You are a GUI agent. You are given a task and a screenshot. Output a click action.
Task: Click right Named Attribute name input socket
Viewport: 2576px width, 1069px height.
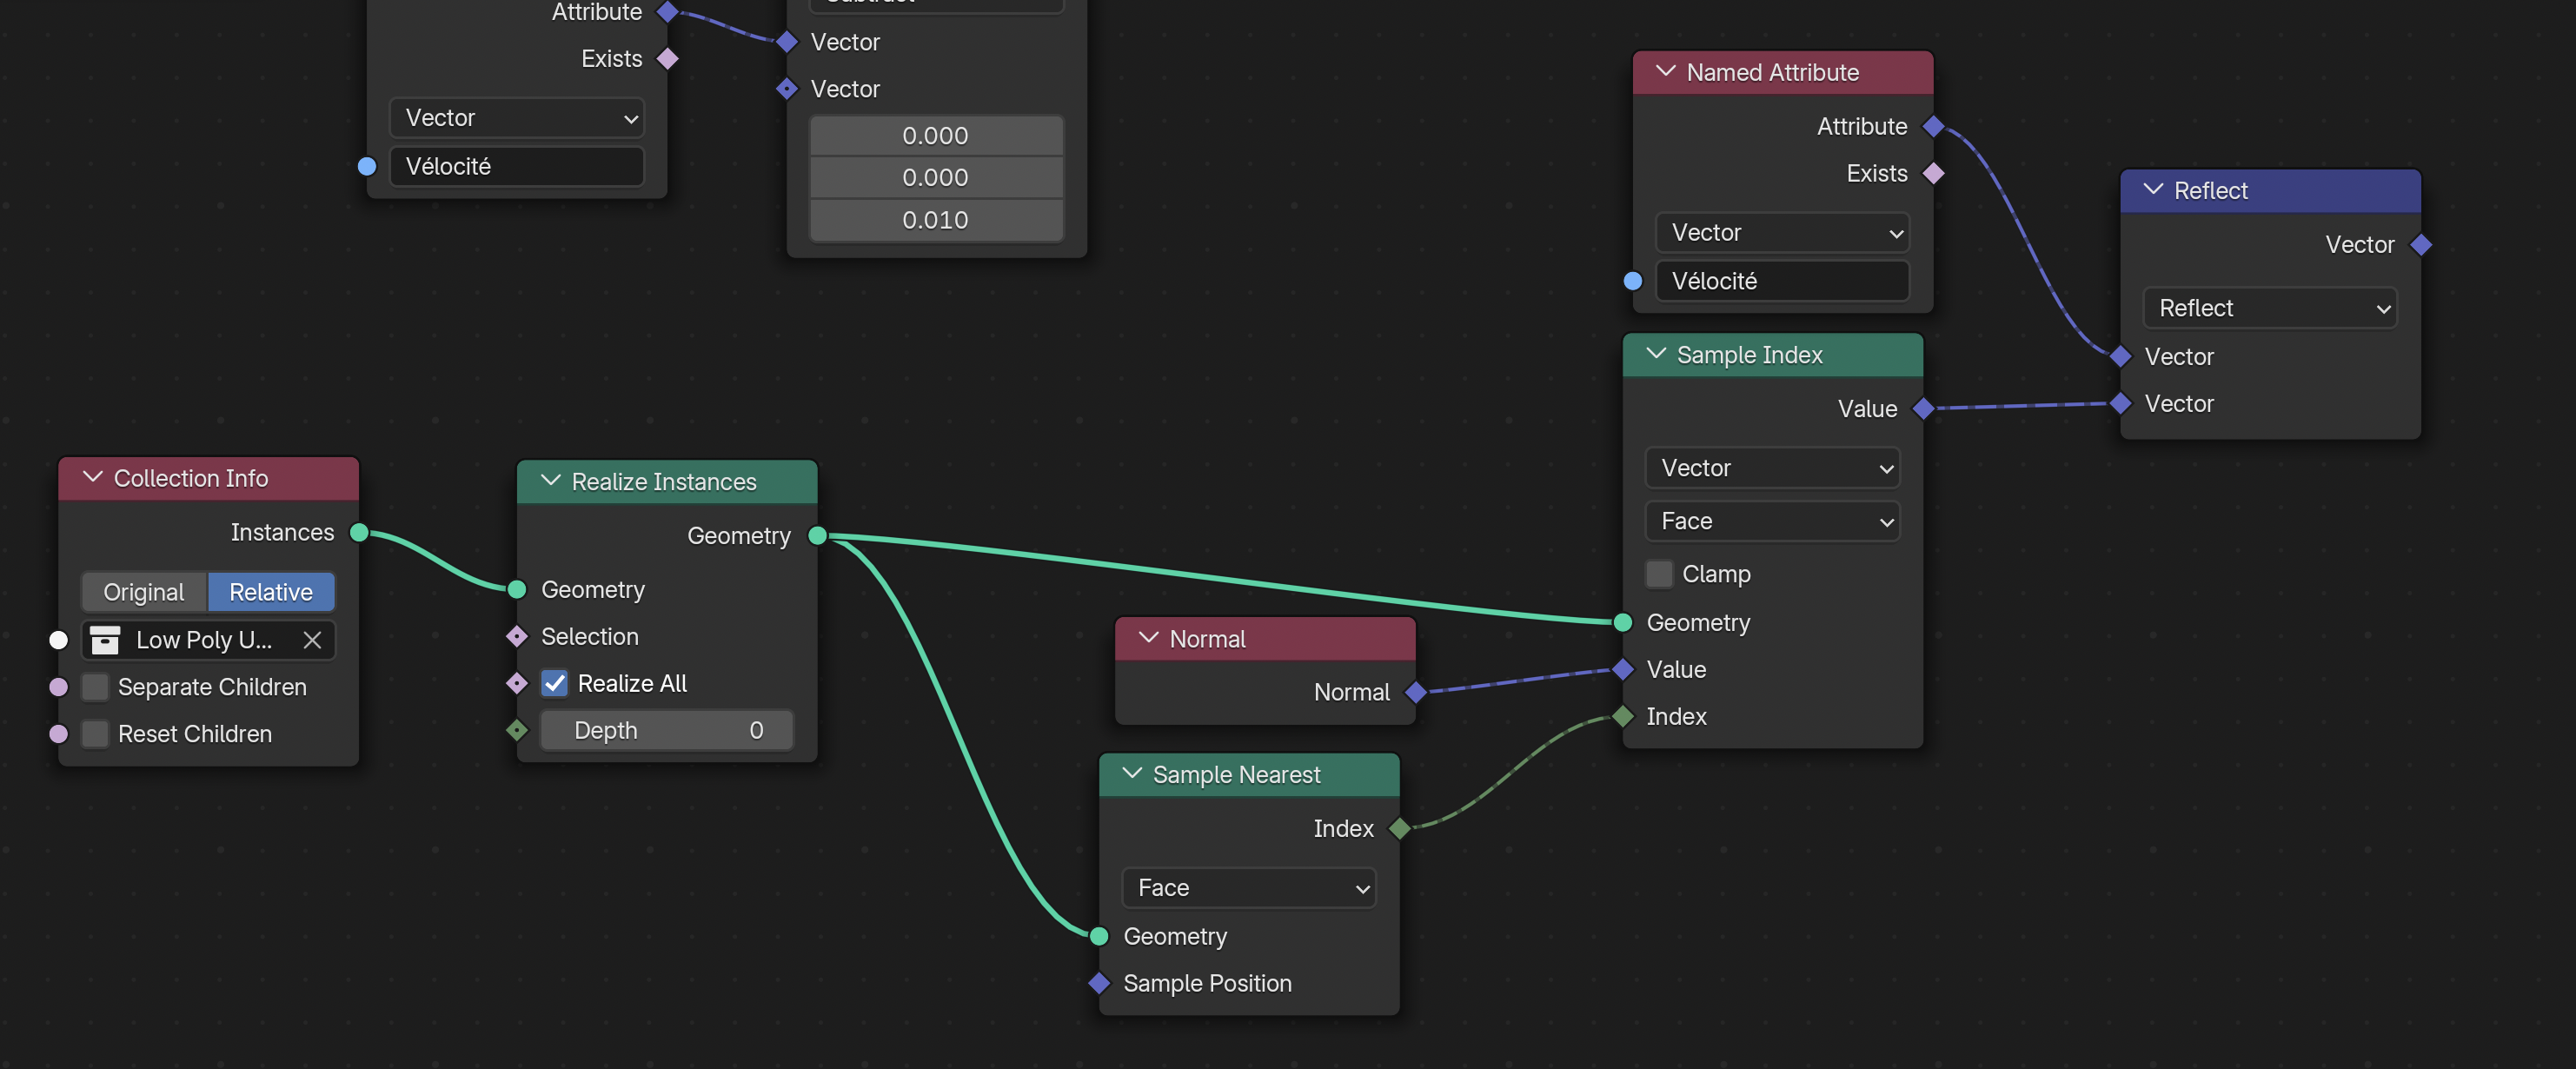(x=1633, y=281)
